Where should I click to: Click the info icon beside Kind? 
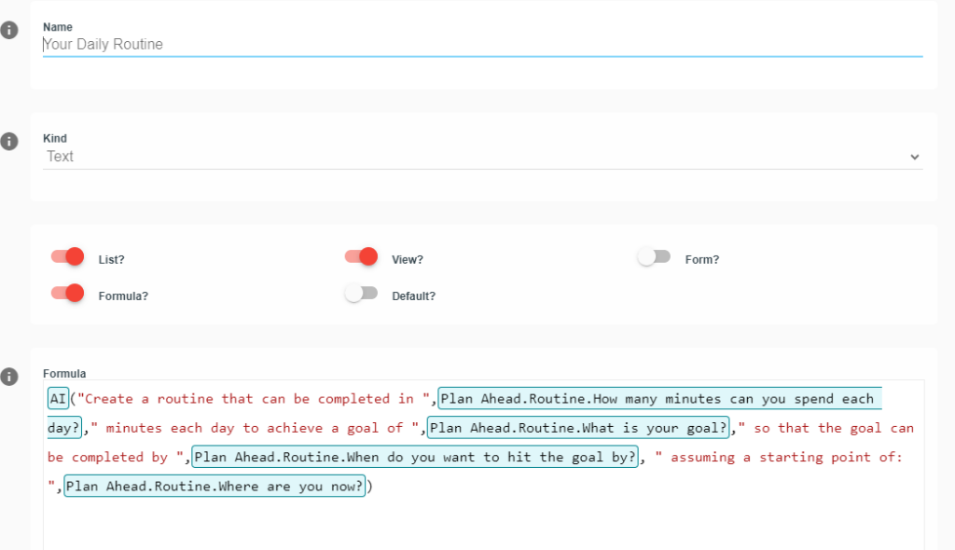pos(9,142)
